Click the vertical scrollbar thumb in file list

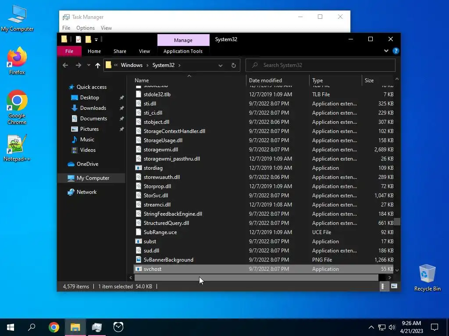(397, 222)
